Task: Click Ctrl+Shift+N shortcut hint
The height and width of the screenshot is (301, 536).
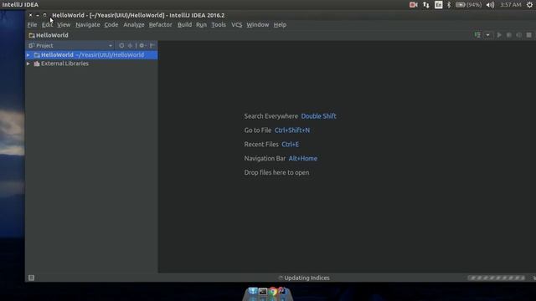Action: pyautogui.click(x=292, y=130)
